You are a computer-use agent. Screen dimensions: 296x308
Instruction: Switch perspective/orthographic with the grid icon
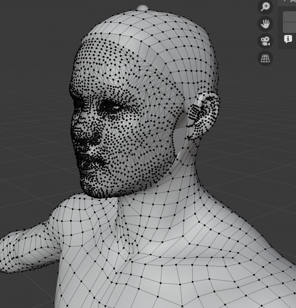[265, 58]
